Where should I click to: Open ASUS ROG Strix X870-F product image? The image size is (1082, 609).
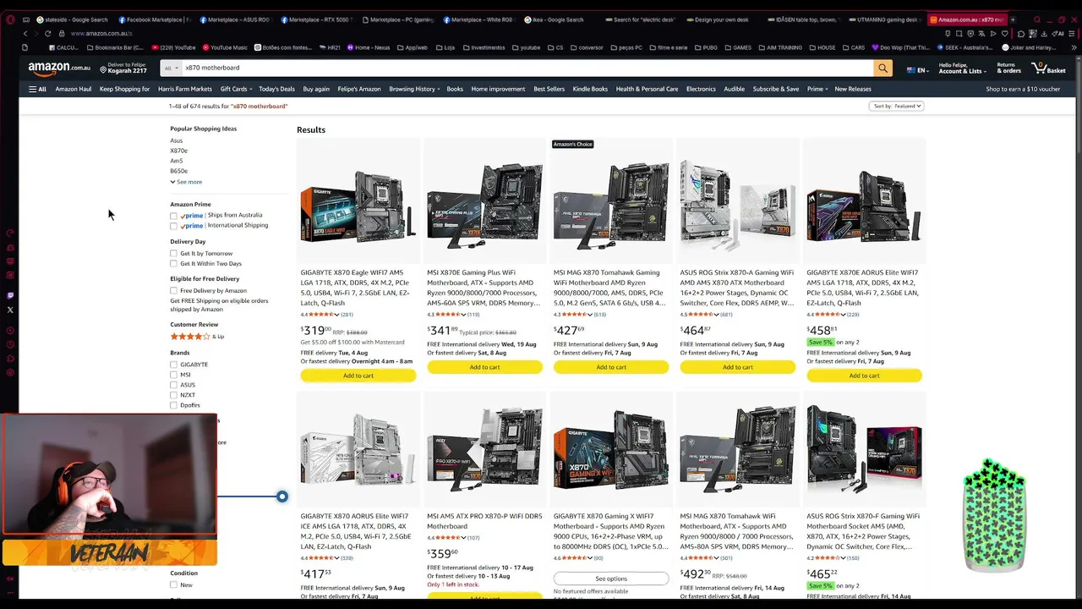click(864, 448)
